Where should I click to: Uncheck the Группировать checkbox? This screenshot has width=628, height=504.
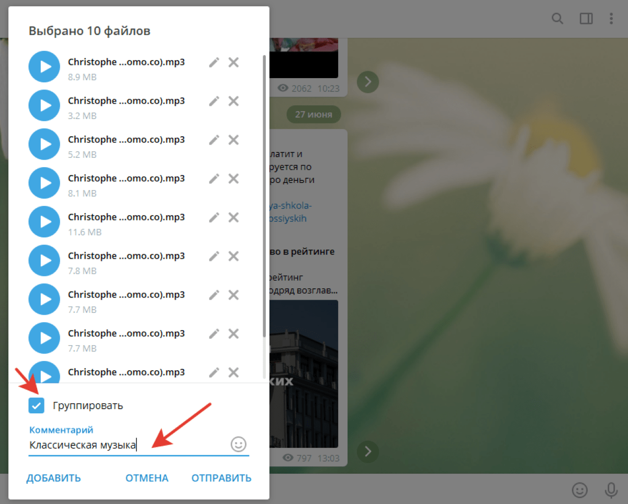click(x=36, y=406)
